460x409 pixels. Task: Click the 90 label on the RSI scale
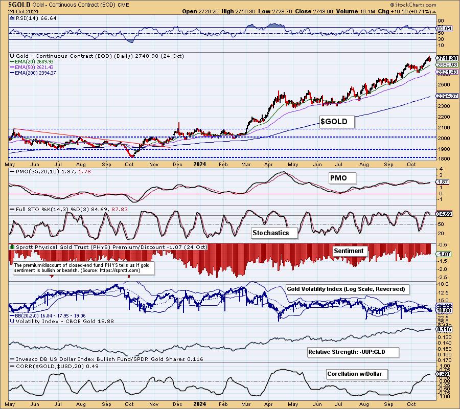click(x=441, y=21)
